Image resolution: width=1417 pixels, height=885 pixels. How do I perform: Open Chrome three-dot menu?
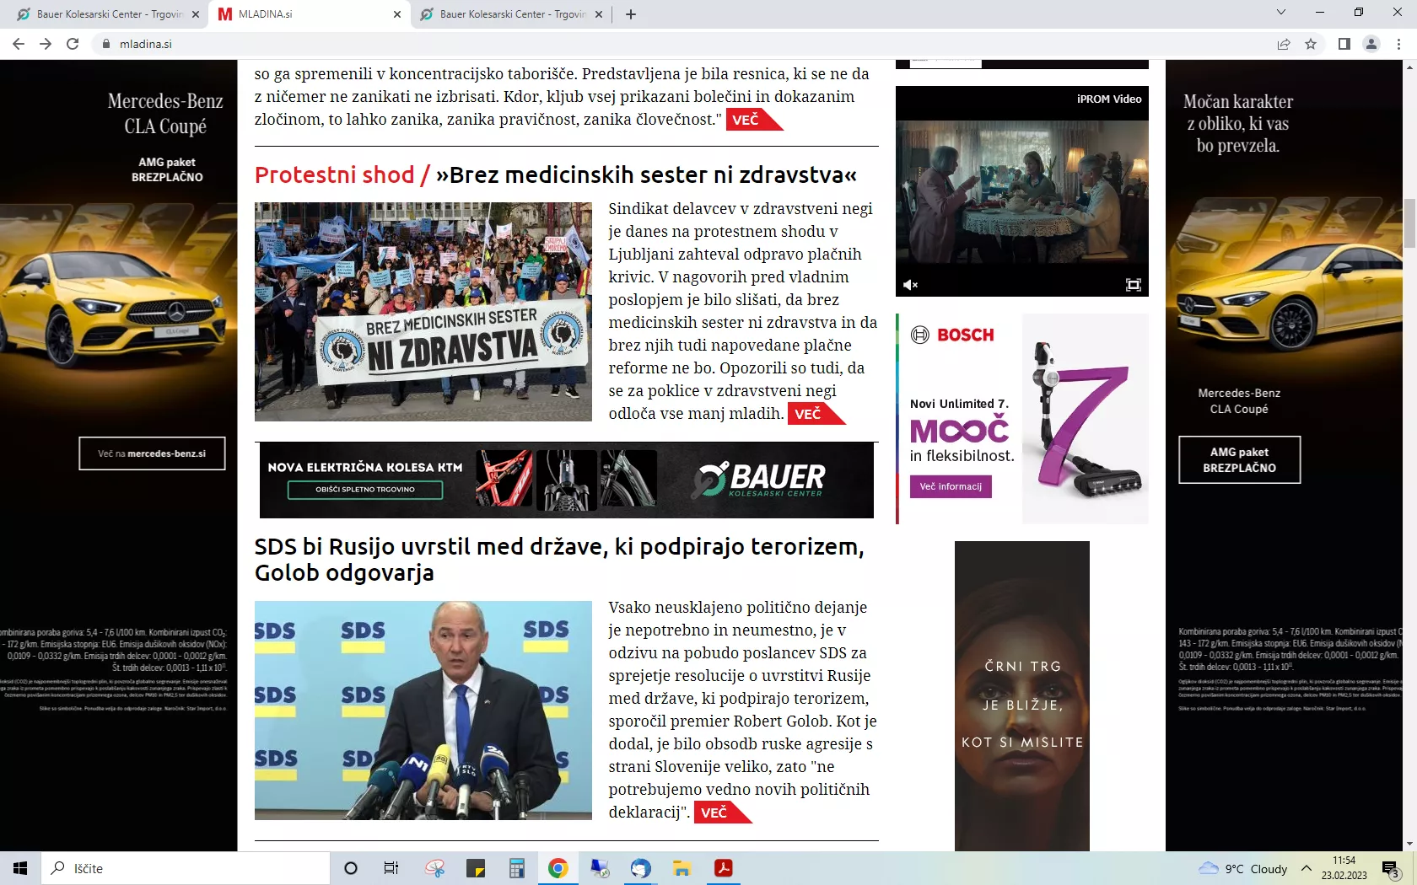1398,44
